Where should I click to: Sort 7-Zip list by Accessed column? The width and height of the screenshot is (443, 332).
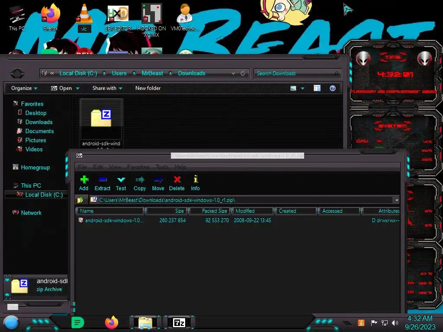click(x=339, y=211)
